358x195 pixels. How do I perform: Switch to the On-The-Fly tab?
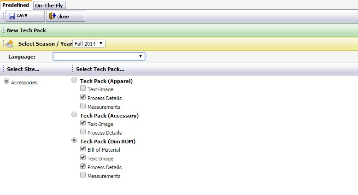pos(49,5)
